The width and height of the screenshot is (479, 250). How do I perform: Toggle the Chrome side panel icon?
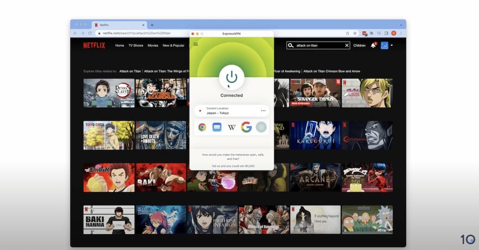pos(386,33)
